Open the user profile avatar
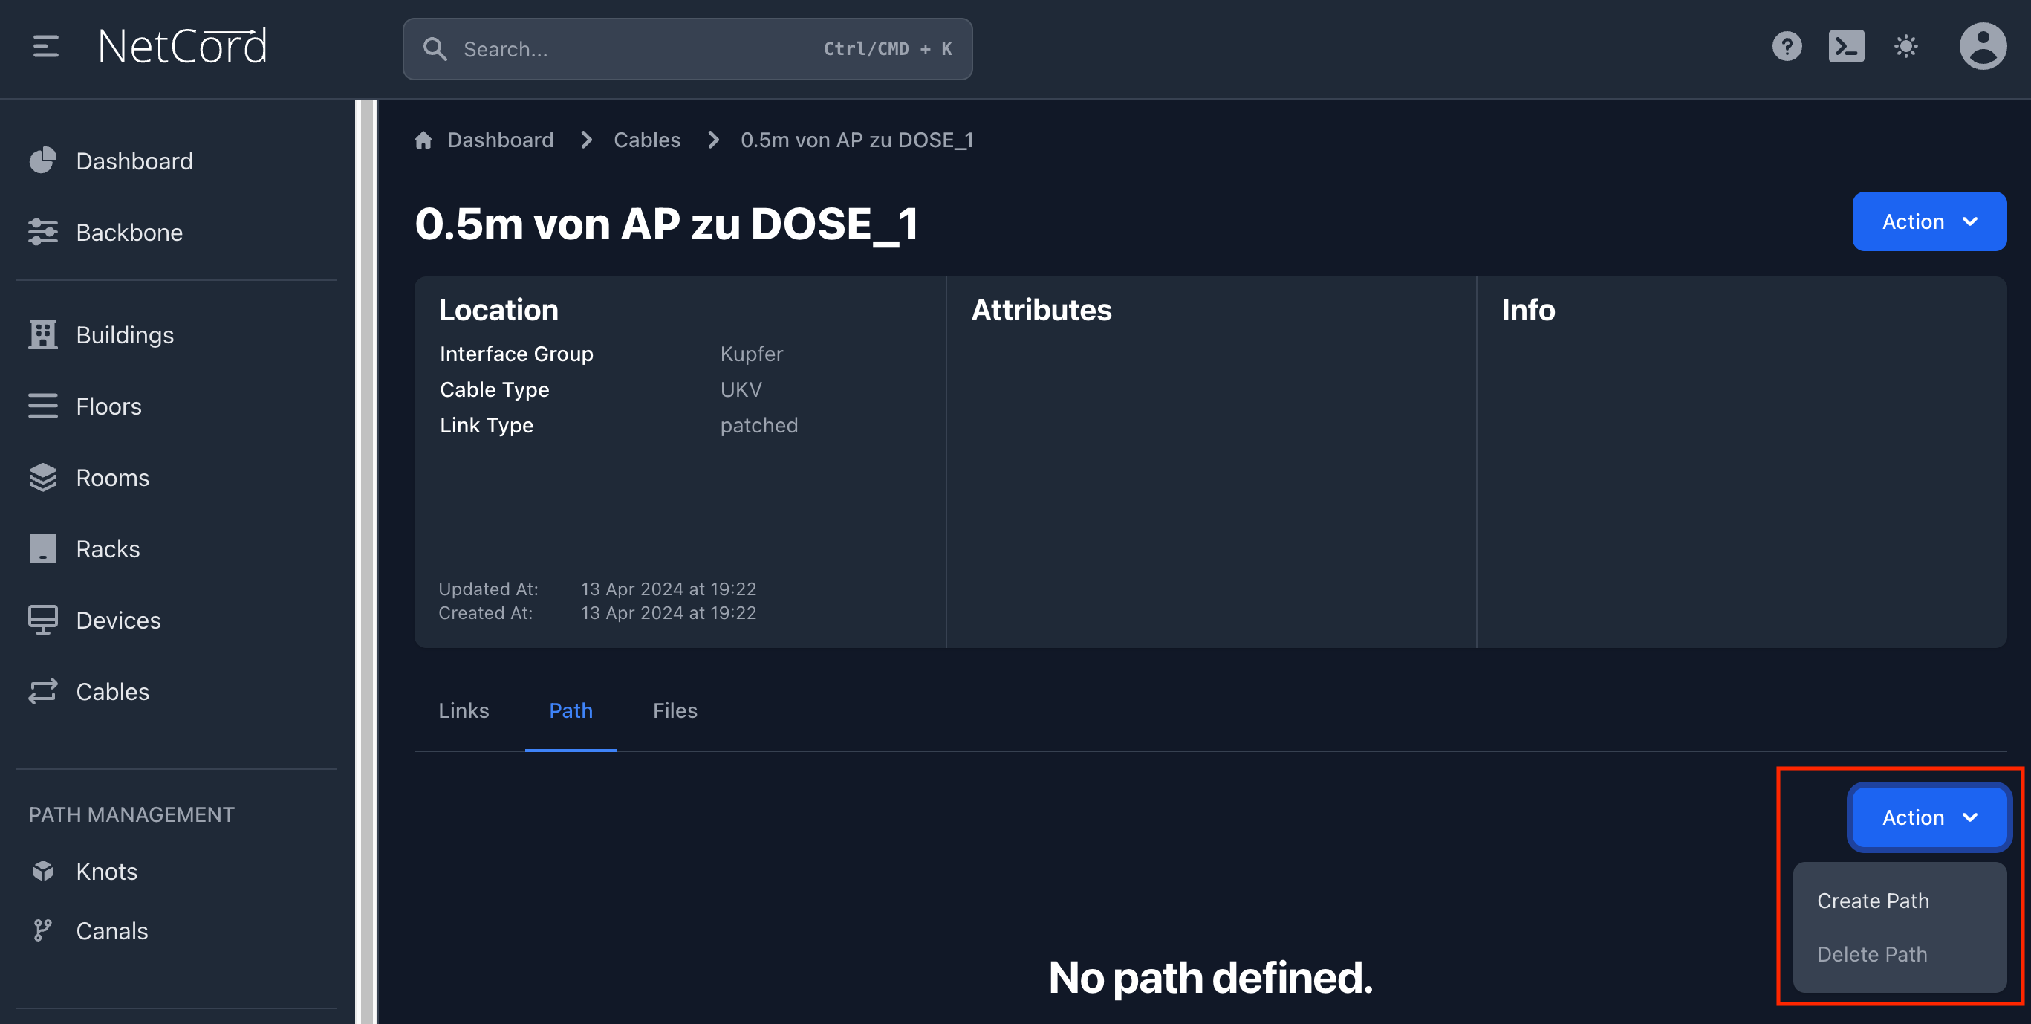2031x1024 pixels. pyautogui.click(x=1982, y=47)
